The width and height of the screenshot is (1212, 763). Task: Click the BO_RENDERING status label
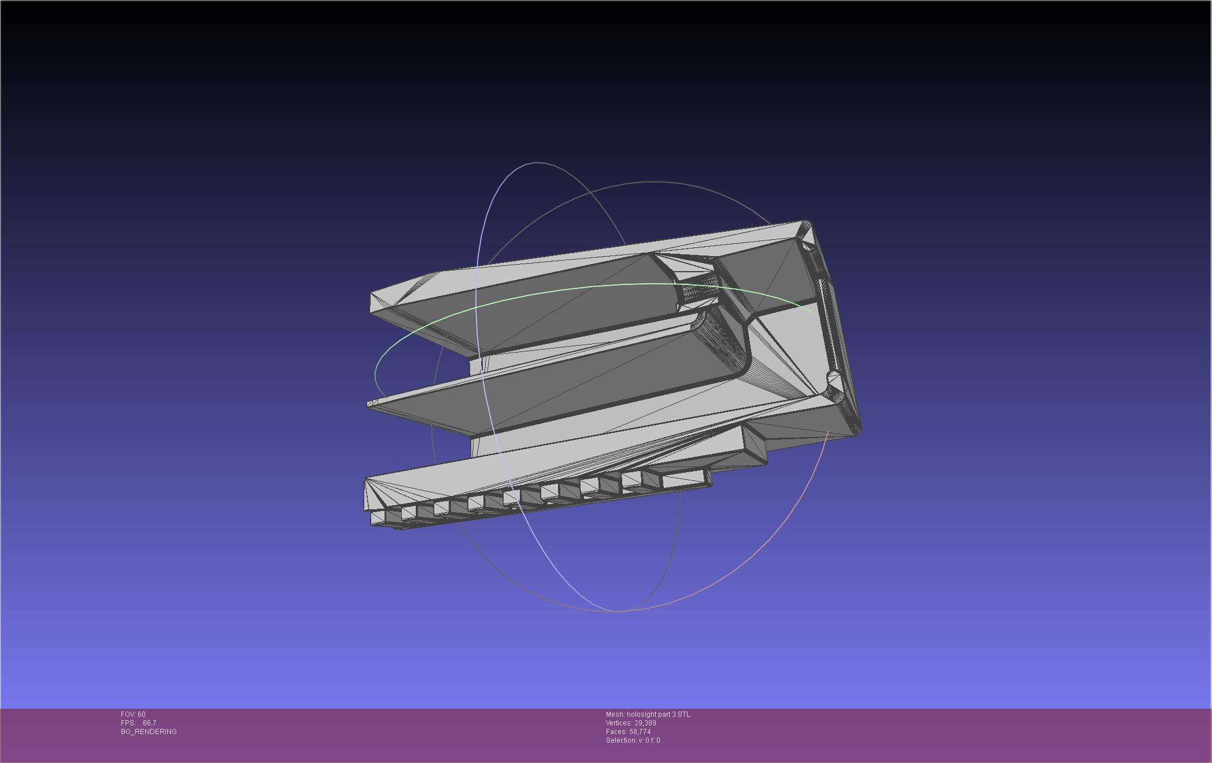[x=149, y=732]
